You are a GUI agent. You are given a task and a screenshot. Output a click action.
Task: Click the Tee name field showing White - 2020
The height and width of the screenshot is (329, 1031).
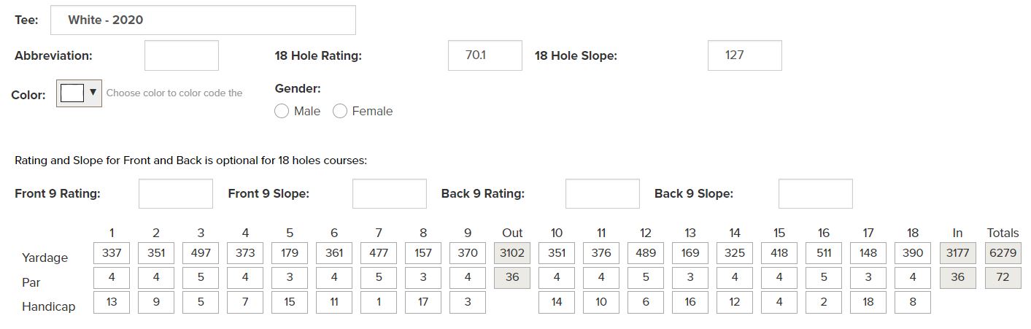(x=203, y=20)
